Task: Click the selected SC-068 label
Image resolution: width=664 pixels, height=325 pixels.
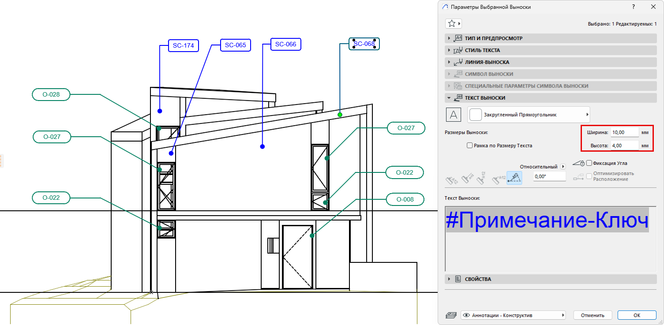Action: (x=364, y=44)
